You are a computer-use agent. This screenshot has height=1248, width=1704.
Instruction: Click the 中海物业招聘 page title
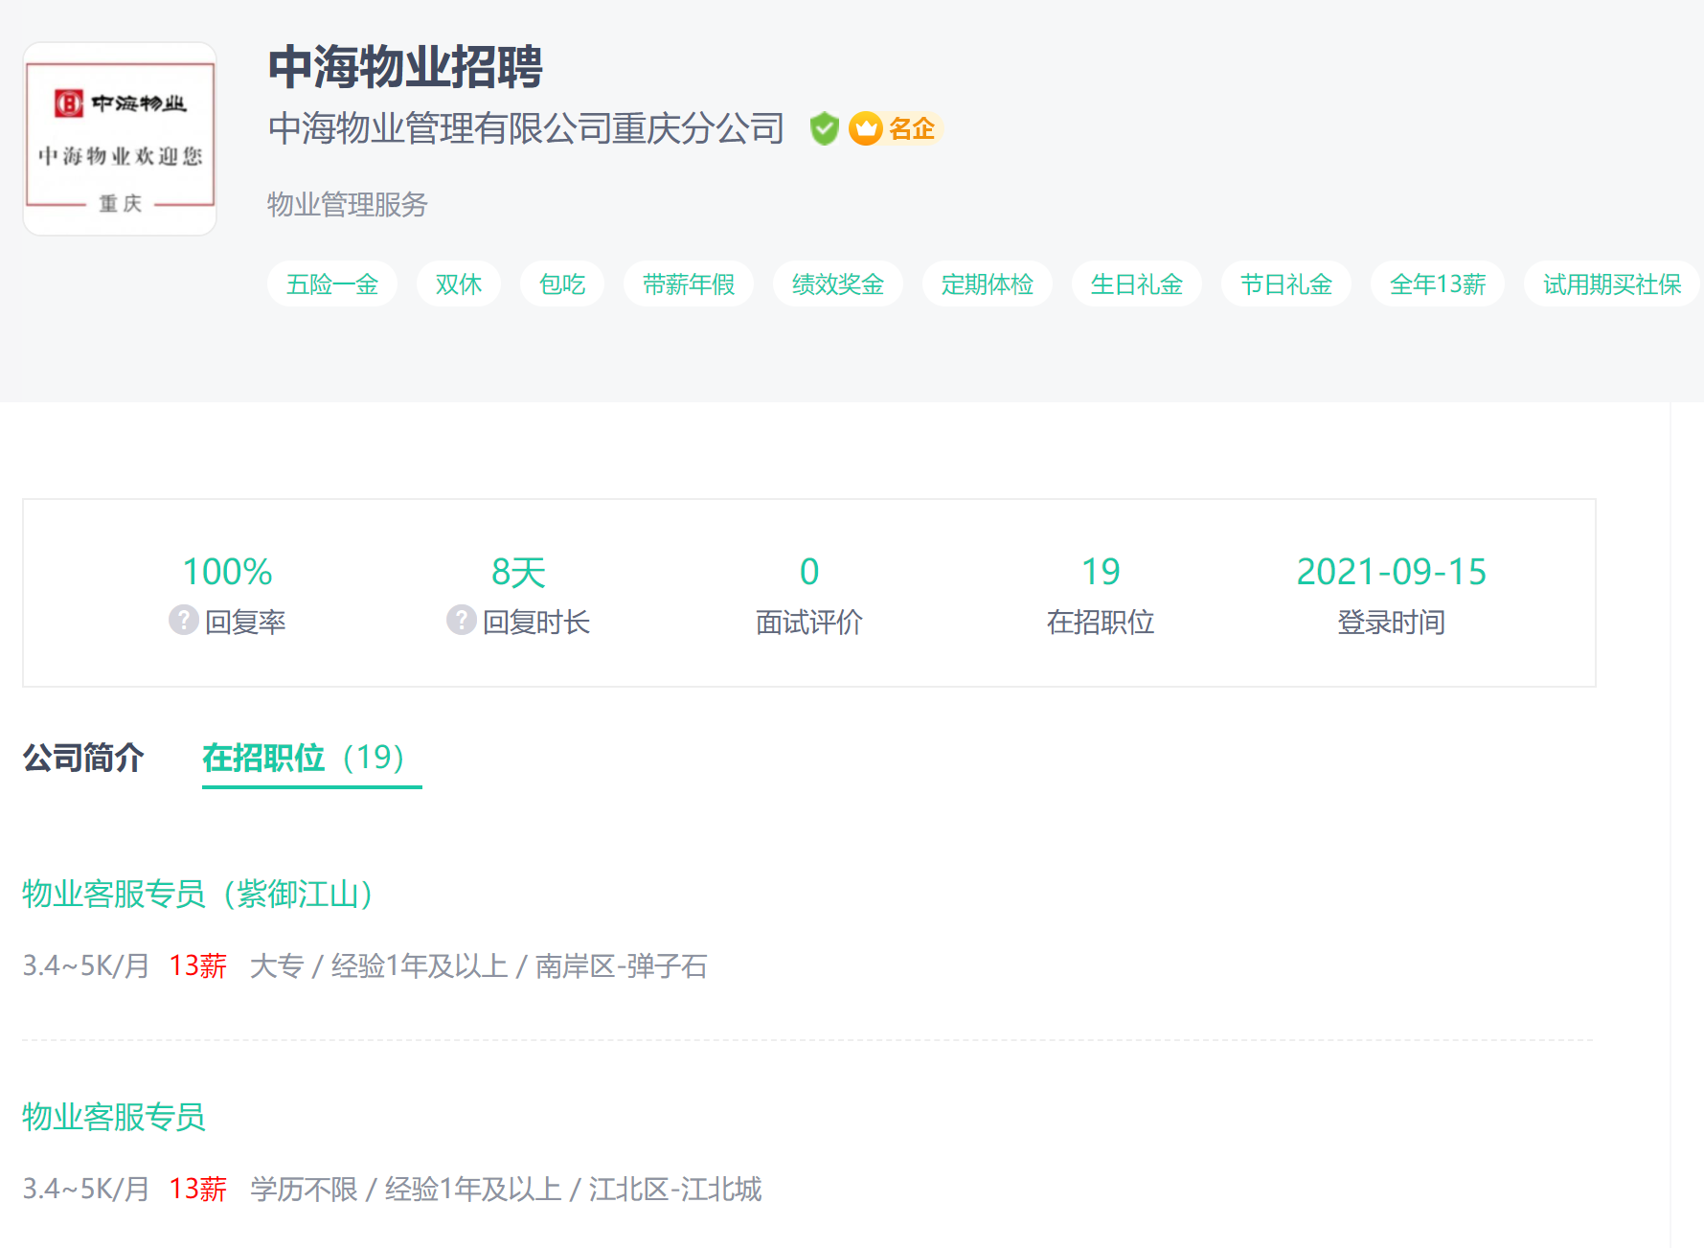tap(405, 67)
